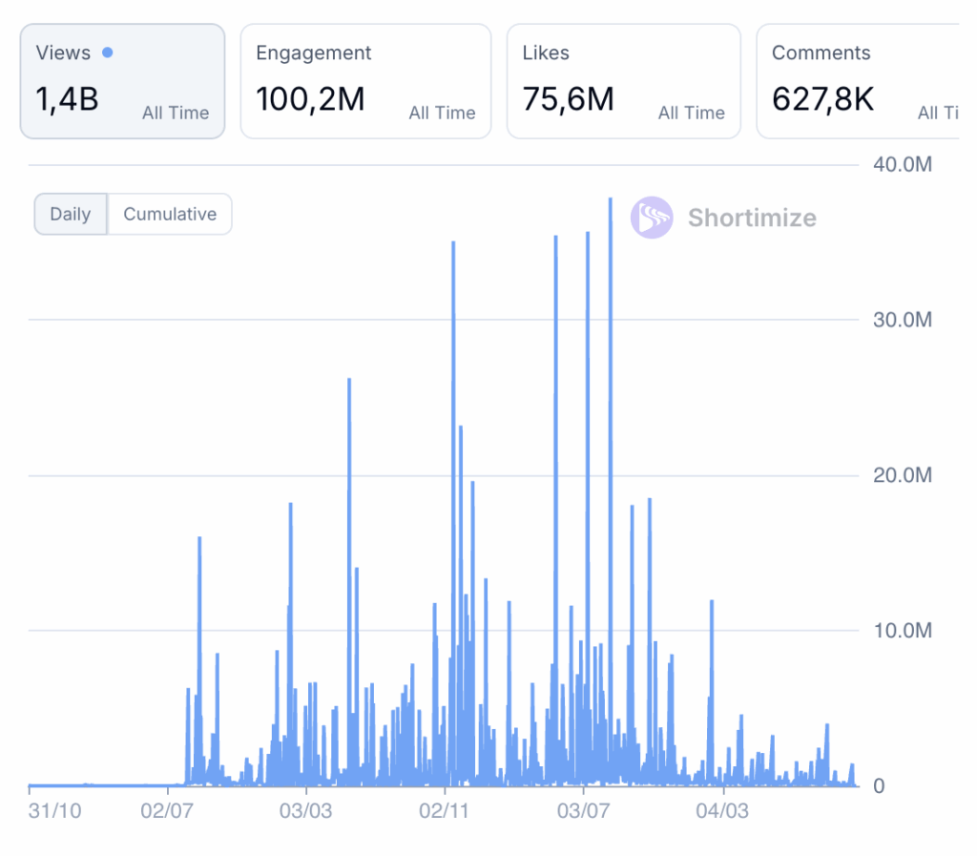Screen dimensions: 977x856
Task: Click "All Time" in the Views card
Action: 176,113
